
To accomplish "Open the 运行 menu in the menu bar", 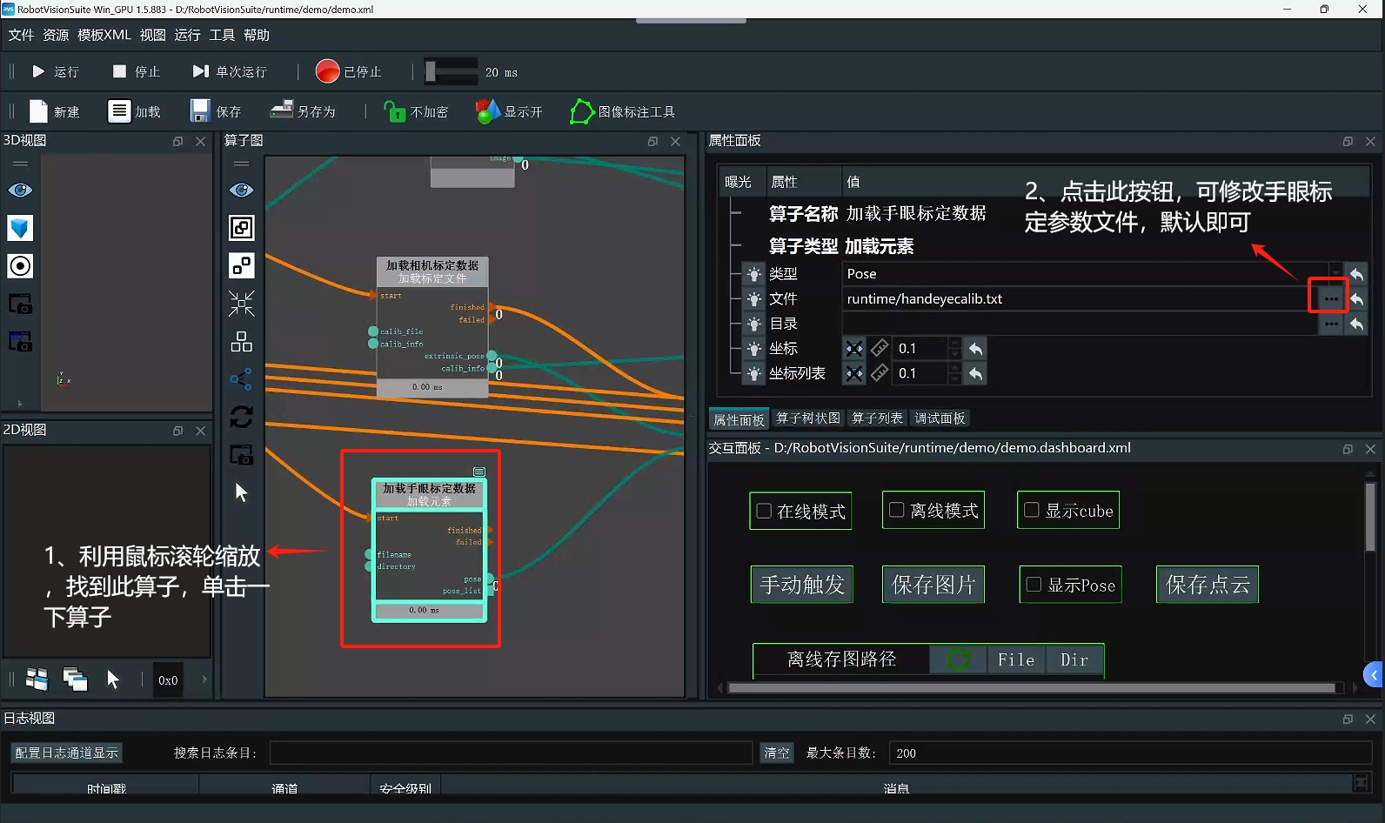I will pos(187,35).
